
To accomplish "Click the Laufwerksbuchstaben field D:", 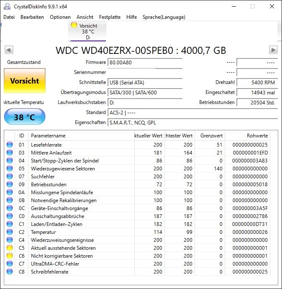I will tap(145, 102).
